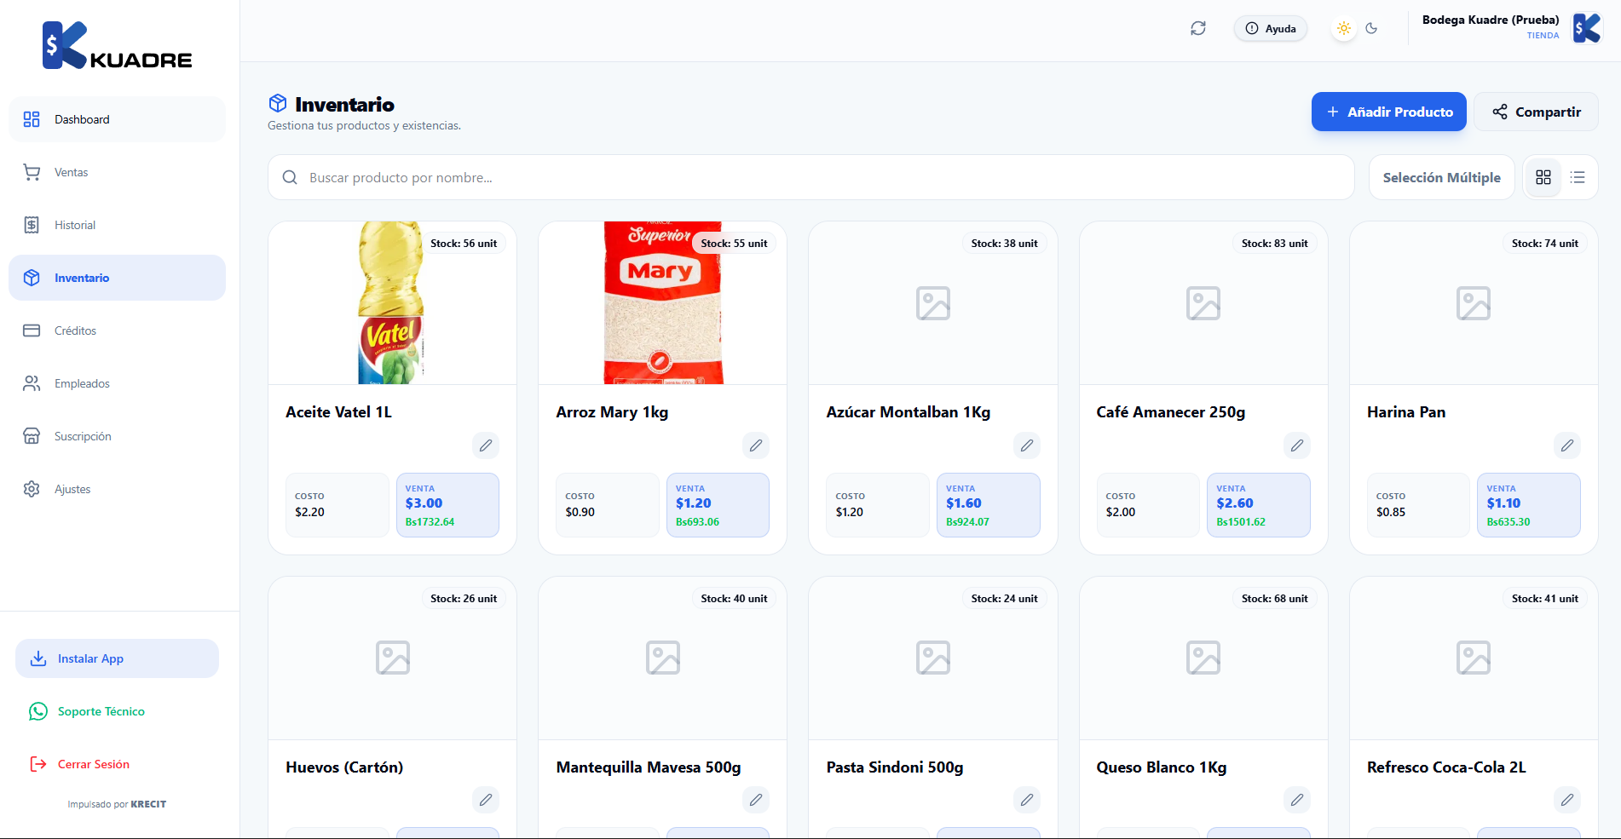Select the Aceite Vatel 1L product name
The width and height of the screenshot is (1621, 839).
339,412
